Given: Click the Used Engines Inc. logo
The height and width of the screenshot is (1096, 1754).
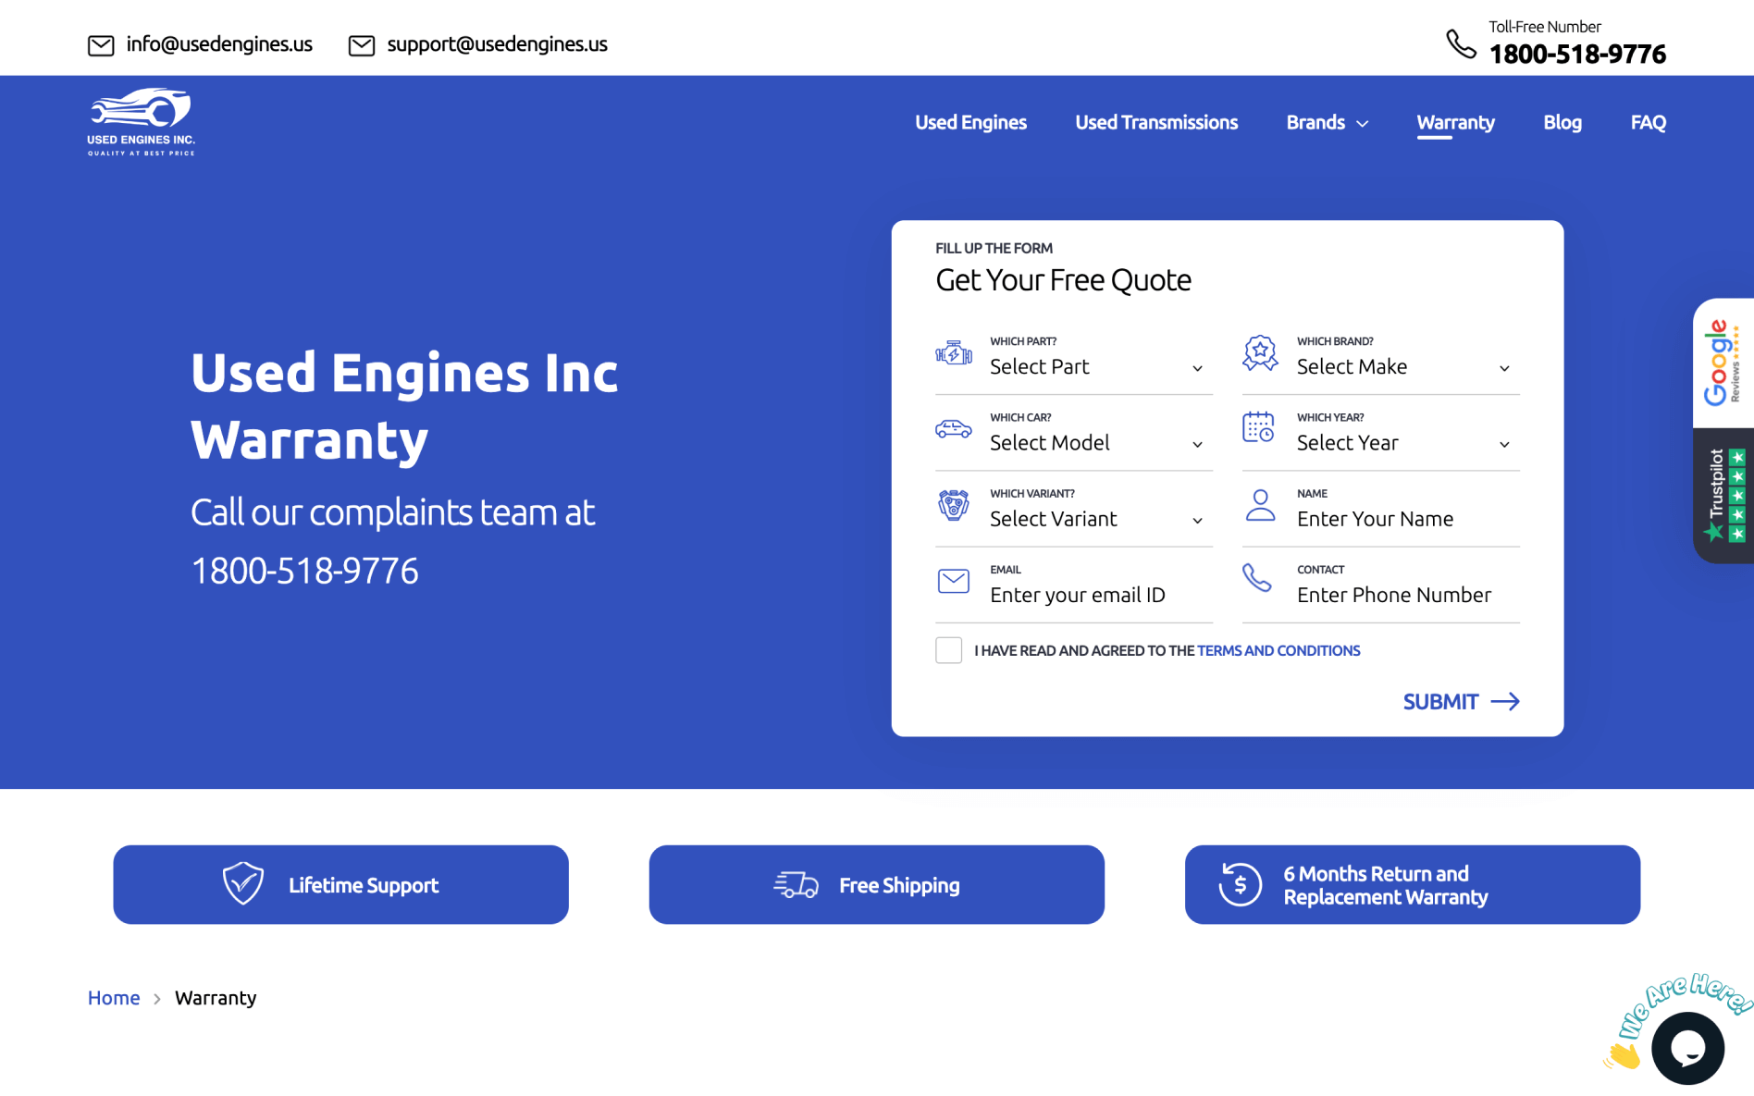Looking at the screenshot, I should [x=141, y=122].
